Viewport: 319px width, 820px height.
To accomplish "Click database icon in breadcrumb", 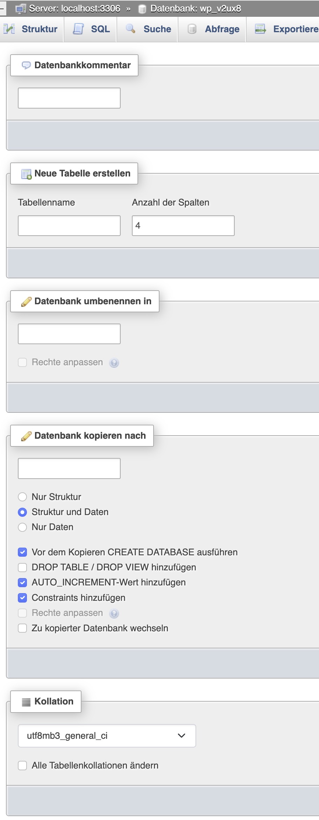I will (x=142, y=9).
